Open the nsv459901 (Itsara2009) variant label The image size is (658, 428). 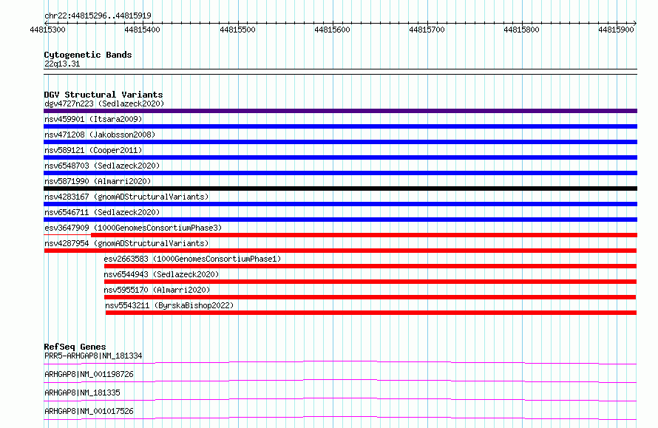93,119
